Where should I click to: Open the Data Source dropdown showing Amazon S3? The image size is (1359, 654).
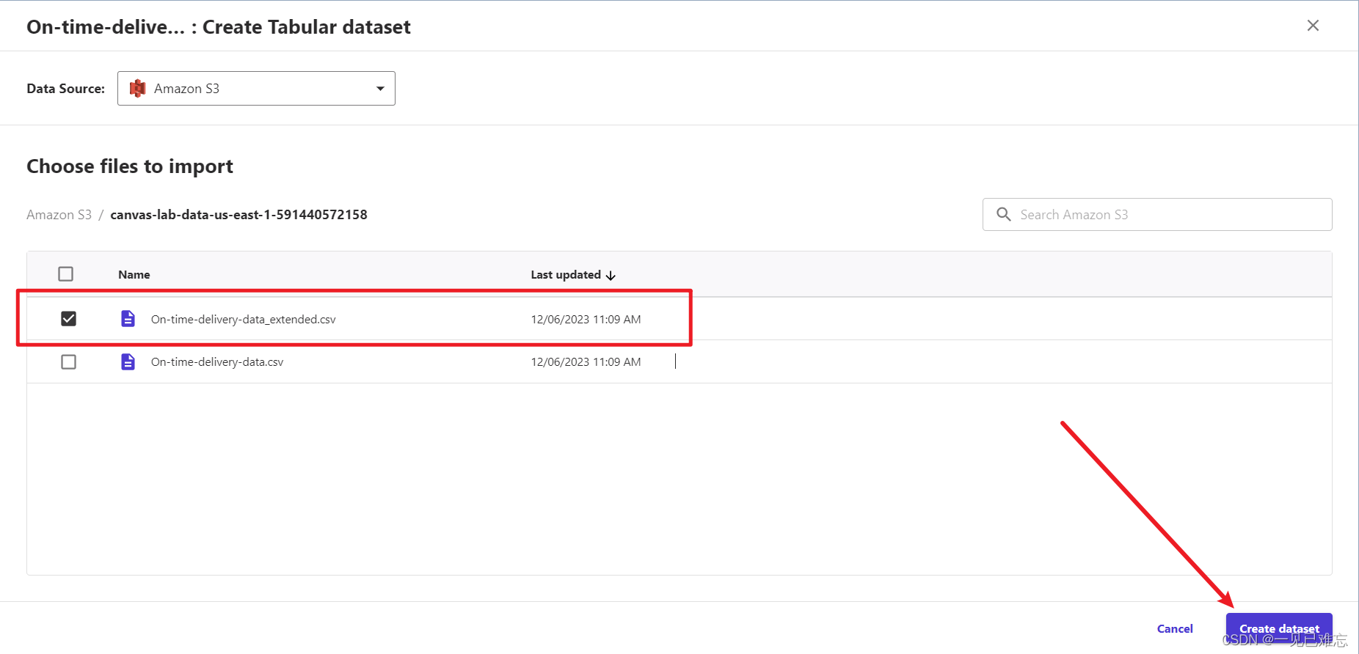click(256, 89)
